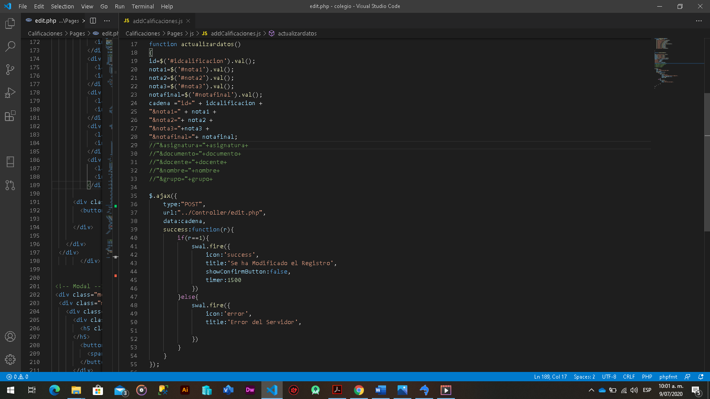The height and width of the screenshot is (399, 710).
Task: Click line number 35 in right editor
Action: (134, 196)
